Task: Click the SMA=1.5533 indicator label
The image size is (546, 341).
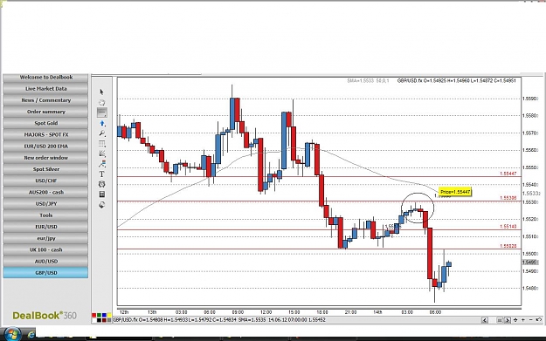Action: tap(368, 80)
